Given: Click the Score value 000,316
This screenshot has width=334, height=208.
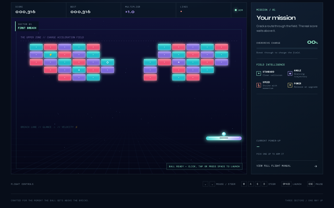Looking at the screenshot, I should 26,12.
